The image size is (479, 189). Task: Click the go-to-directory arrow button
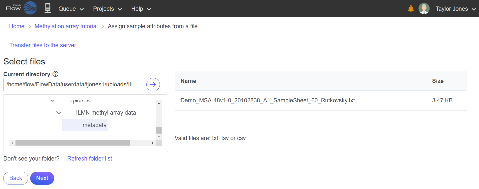point(153,85)
